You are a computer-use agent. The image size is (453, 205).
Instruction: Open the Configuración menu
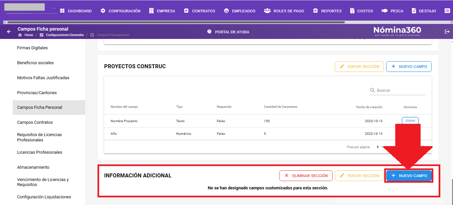click(121, 11)
